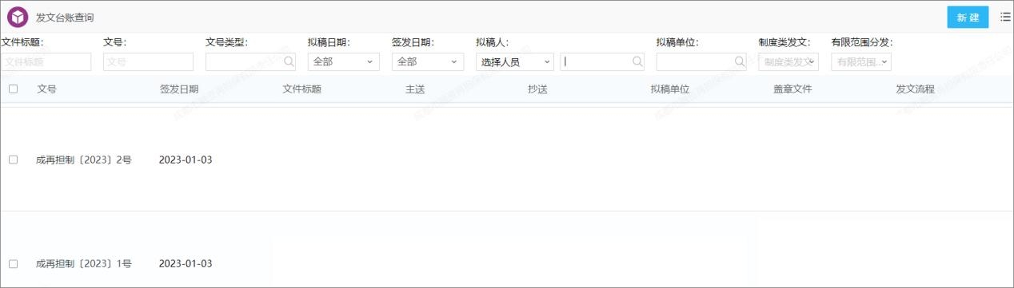Check the row 成再担制〔2023〕2号

click(13, 160)
